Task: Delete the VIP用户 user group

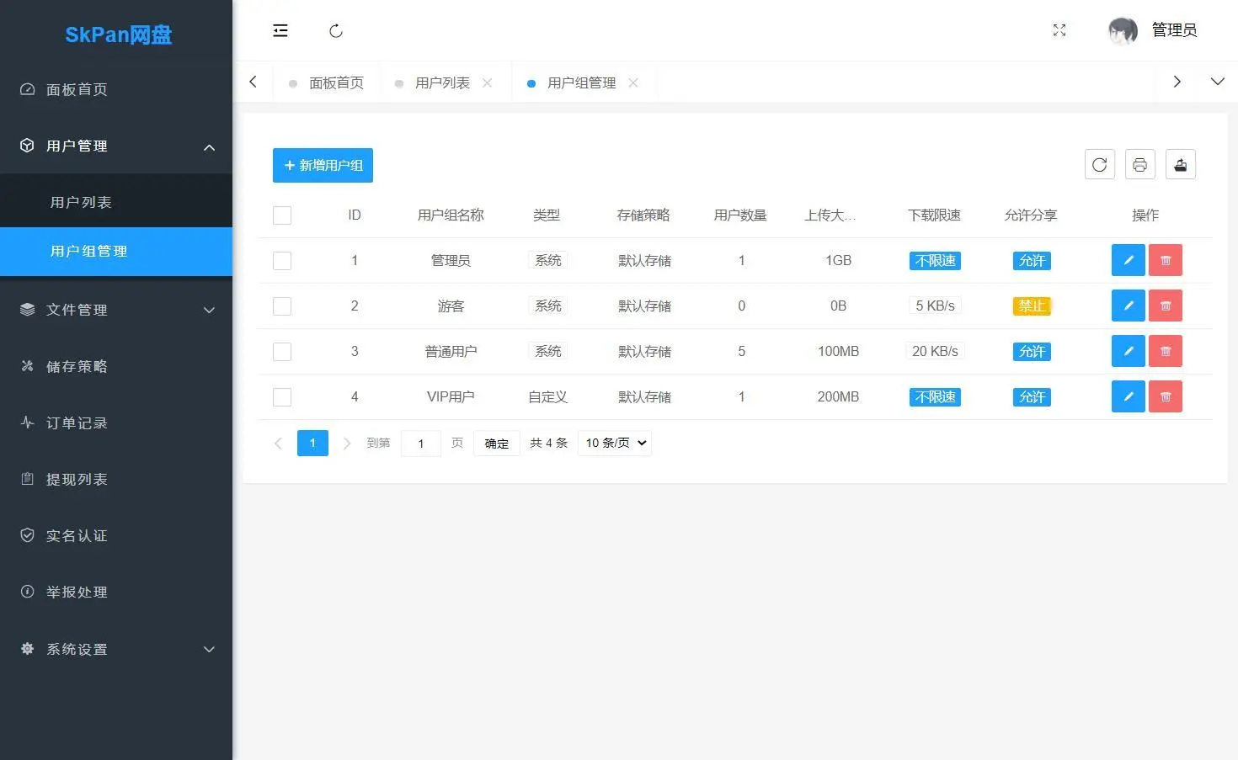Action: 1165,397
